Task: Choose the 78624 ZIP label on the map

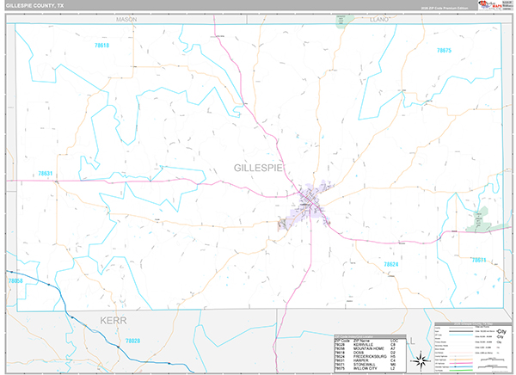Action: (x=390, y=264)
